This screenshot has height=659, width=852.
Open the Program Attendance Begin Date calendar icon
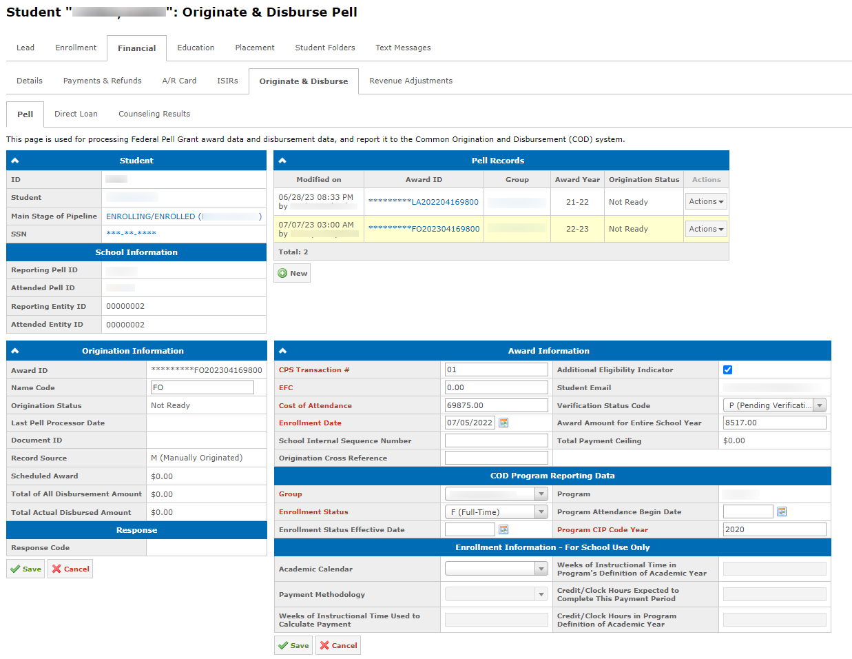pos(782,511)
